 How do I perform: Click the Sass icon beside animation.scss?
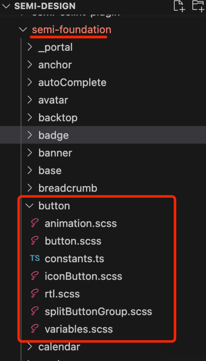tap(35, 223)
